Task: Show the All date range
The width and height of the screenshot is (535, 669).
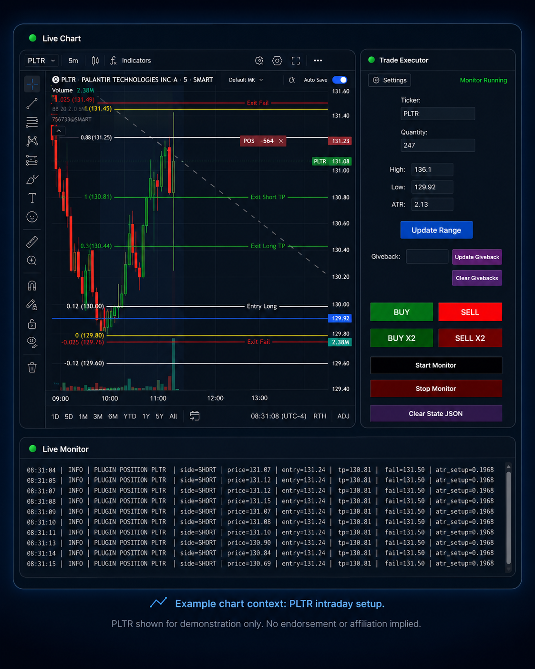Action: coord(173,417)
